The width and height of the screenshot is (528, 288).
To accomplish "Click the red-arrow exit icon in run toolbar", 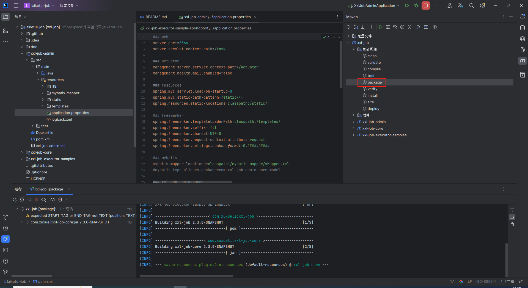I will (x=60, y=200).
